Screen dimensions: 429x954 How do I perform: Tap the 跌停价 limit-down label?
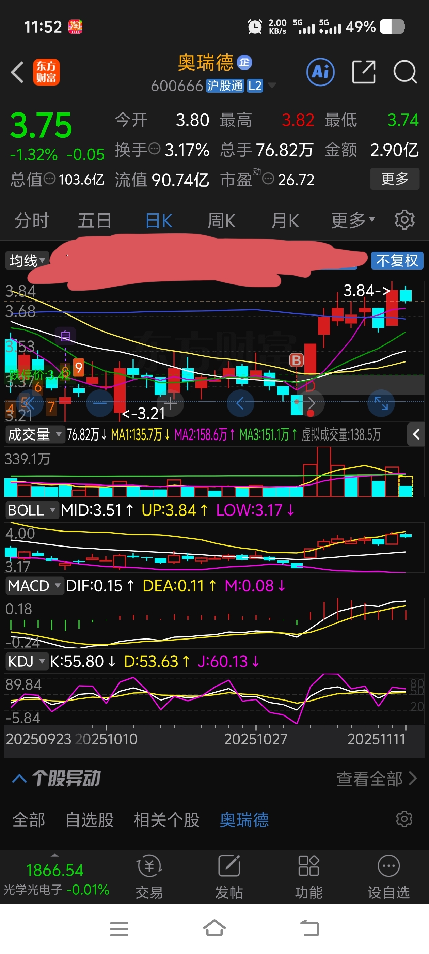point(39,375)
